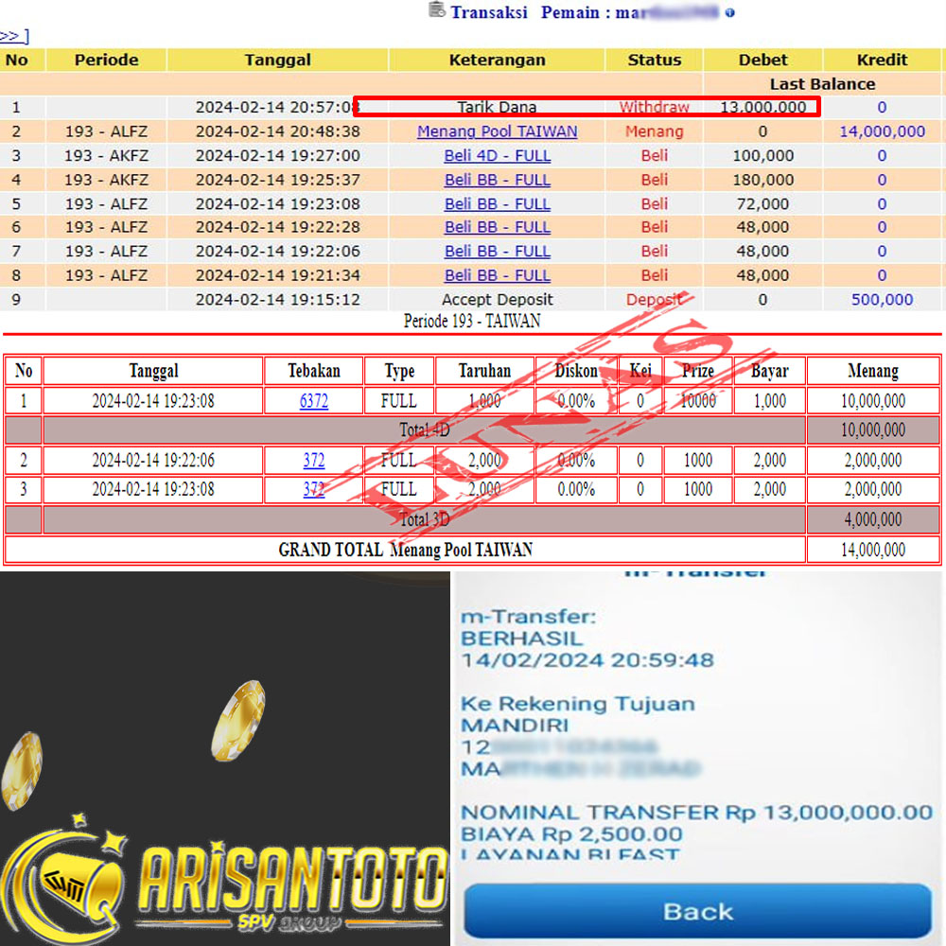Open the 'Menang Pool TAIWAN' link

[x=498, y=131]
